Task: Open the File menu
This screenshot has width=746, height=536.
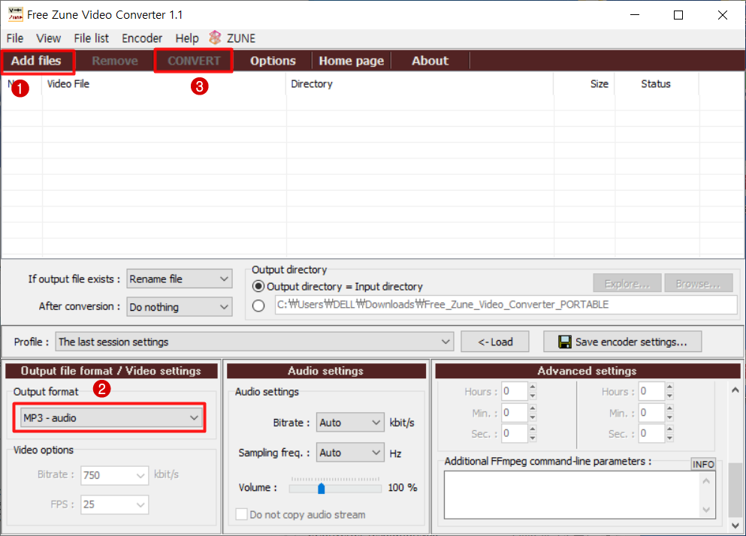Action: [x=15, y=38]
